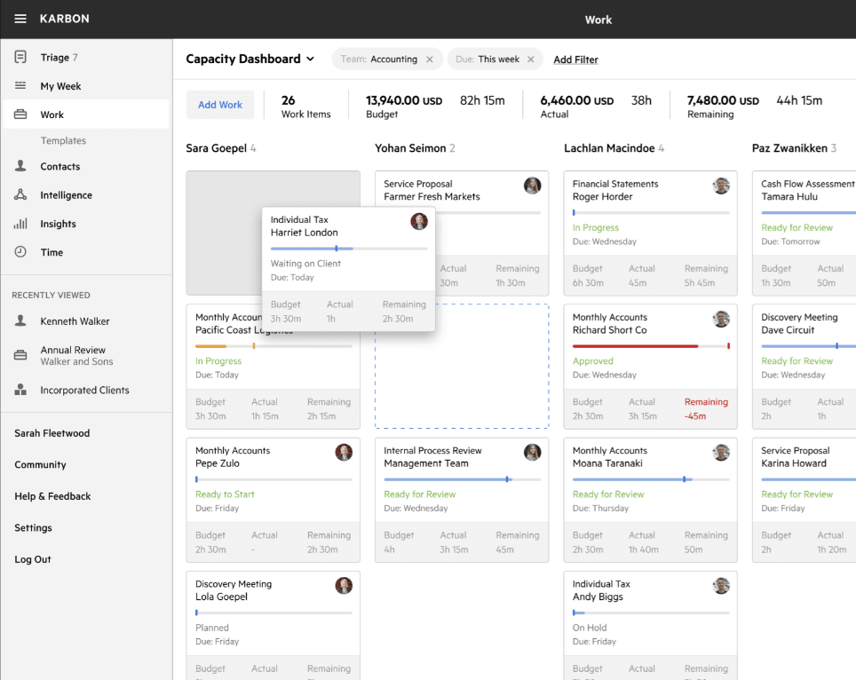Remove the Team: Accounting filter
856x680 pixels.
[430, 59]
